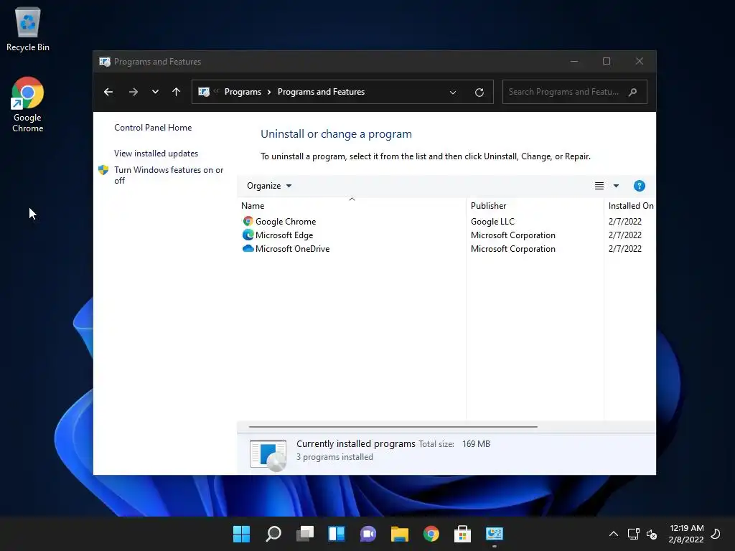The width and height of the screenshot is (735, 551).
Task: Expand the More view options arrow
Action: pos(616,186)
